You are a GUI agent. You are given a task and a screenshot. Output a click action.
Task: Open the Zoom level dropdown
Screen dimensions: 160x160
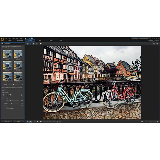pos(154,122)
